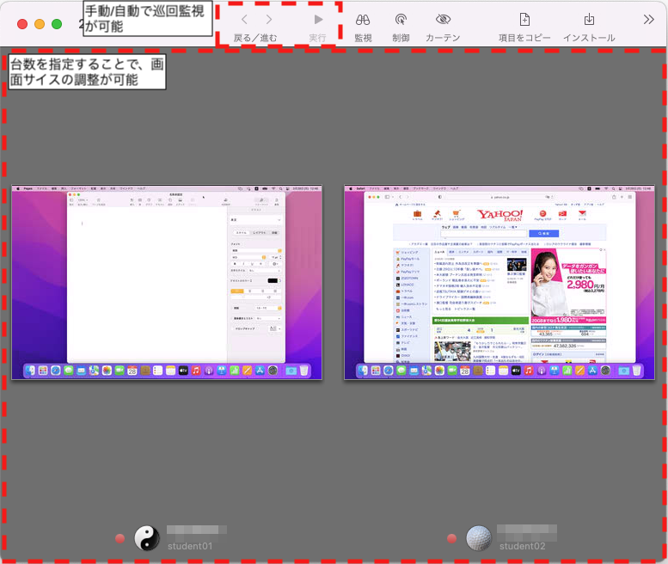Screen dimensions: 668x564
Task: Start remote control with 制御 icon
Action: click(x=401, y=19)
